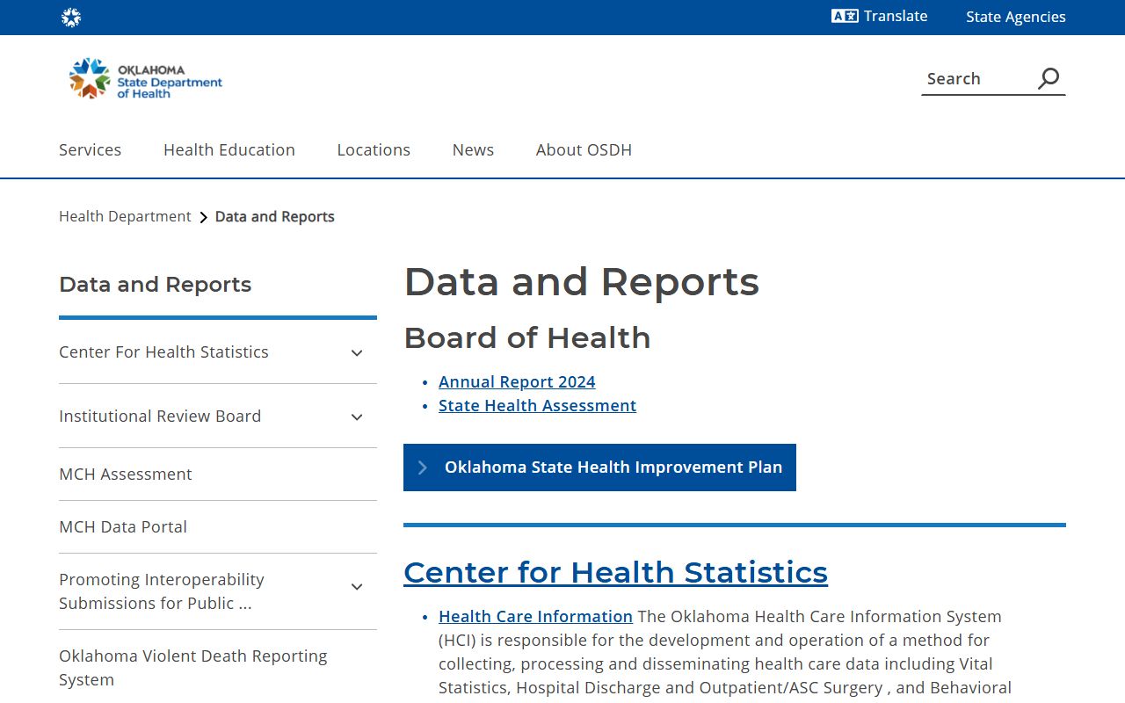
Task: Open the Annual Report 2024 link
Action: (517, 381)
